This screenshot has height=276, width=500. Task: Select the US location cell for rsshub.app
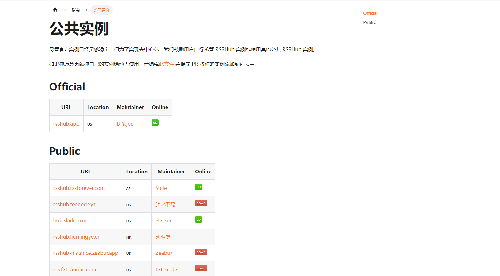tap(98, 124)
